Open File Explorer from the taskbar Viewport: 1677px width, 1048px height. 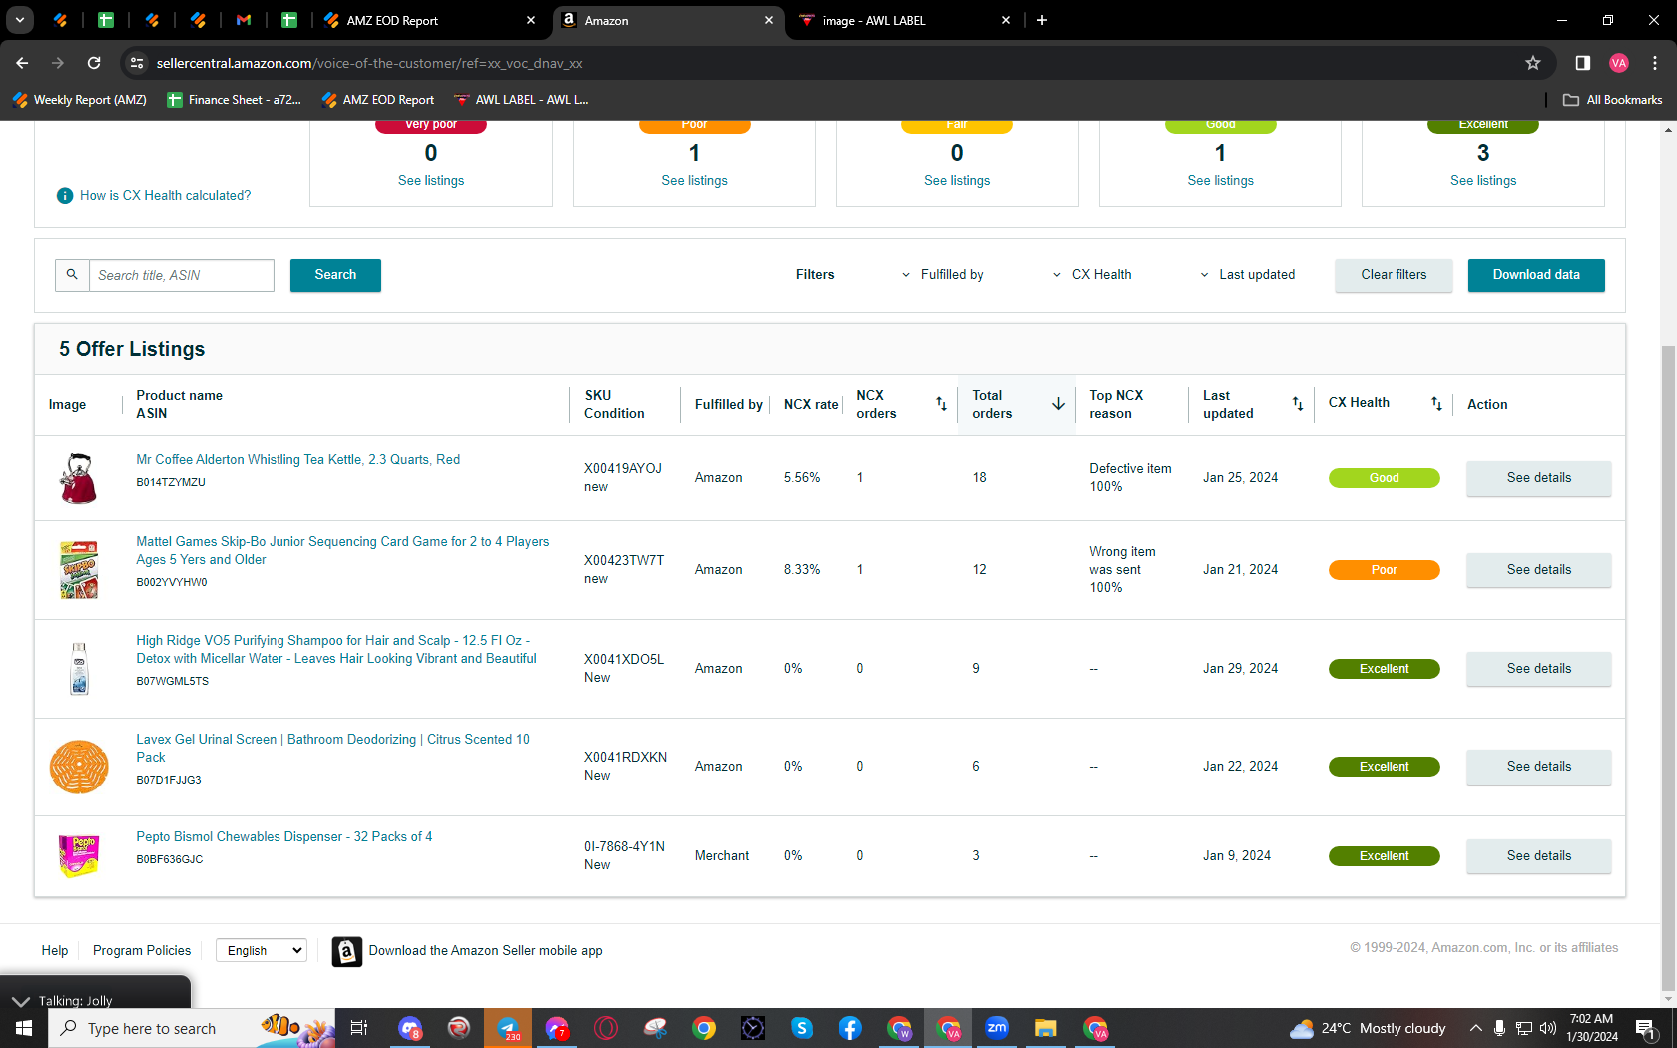[1046, 1028]
